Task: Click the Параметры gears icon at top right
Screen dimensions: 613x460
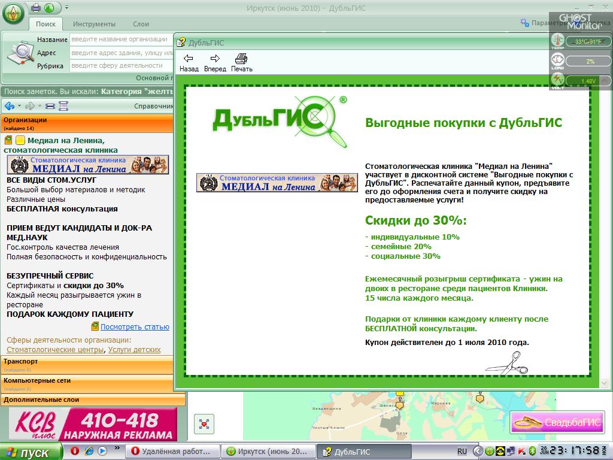Action: 525,23
